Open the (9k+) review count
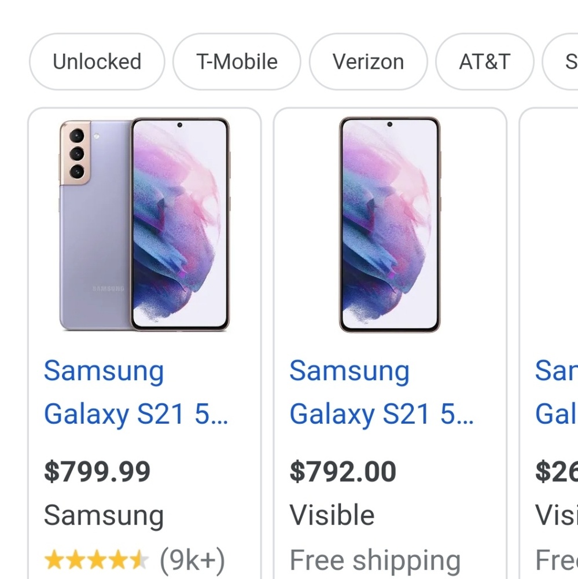This screenshot has height=579, width=578. 192,560
